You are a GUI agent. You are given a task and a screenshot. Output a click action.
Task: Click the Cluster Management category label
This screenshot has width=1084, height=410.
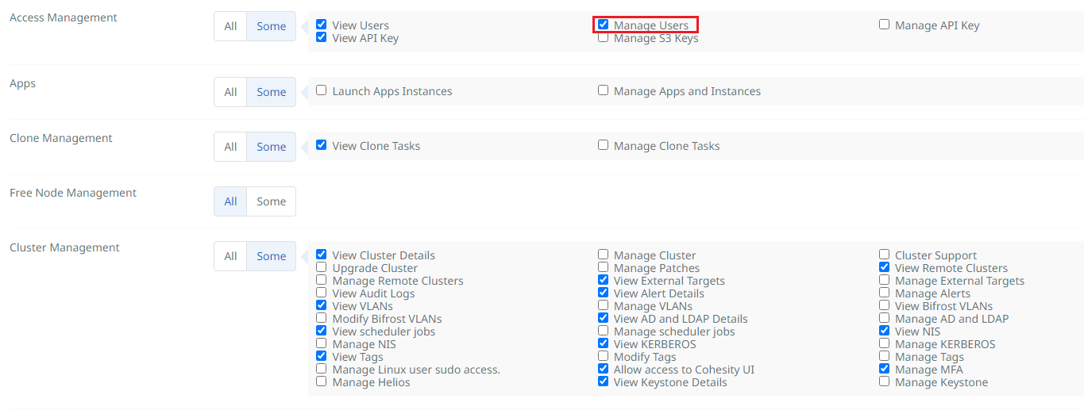coord(64,247)
